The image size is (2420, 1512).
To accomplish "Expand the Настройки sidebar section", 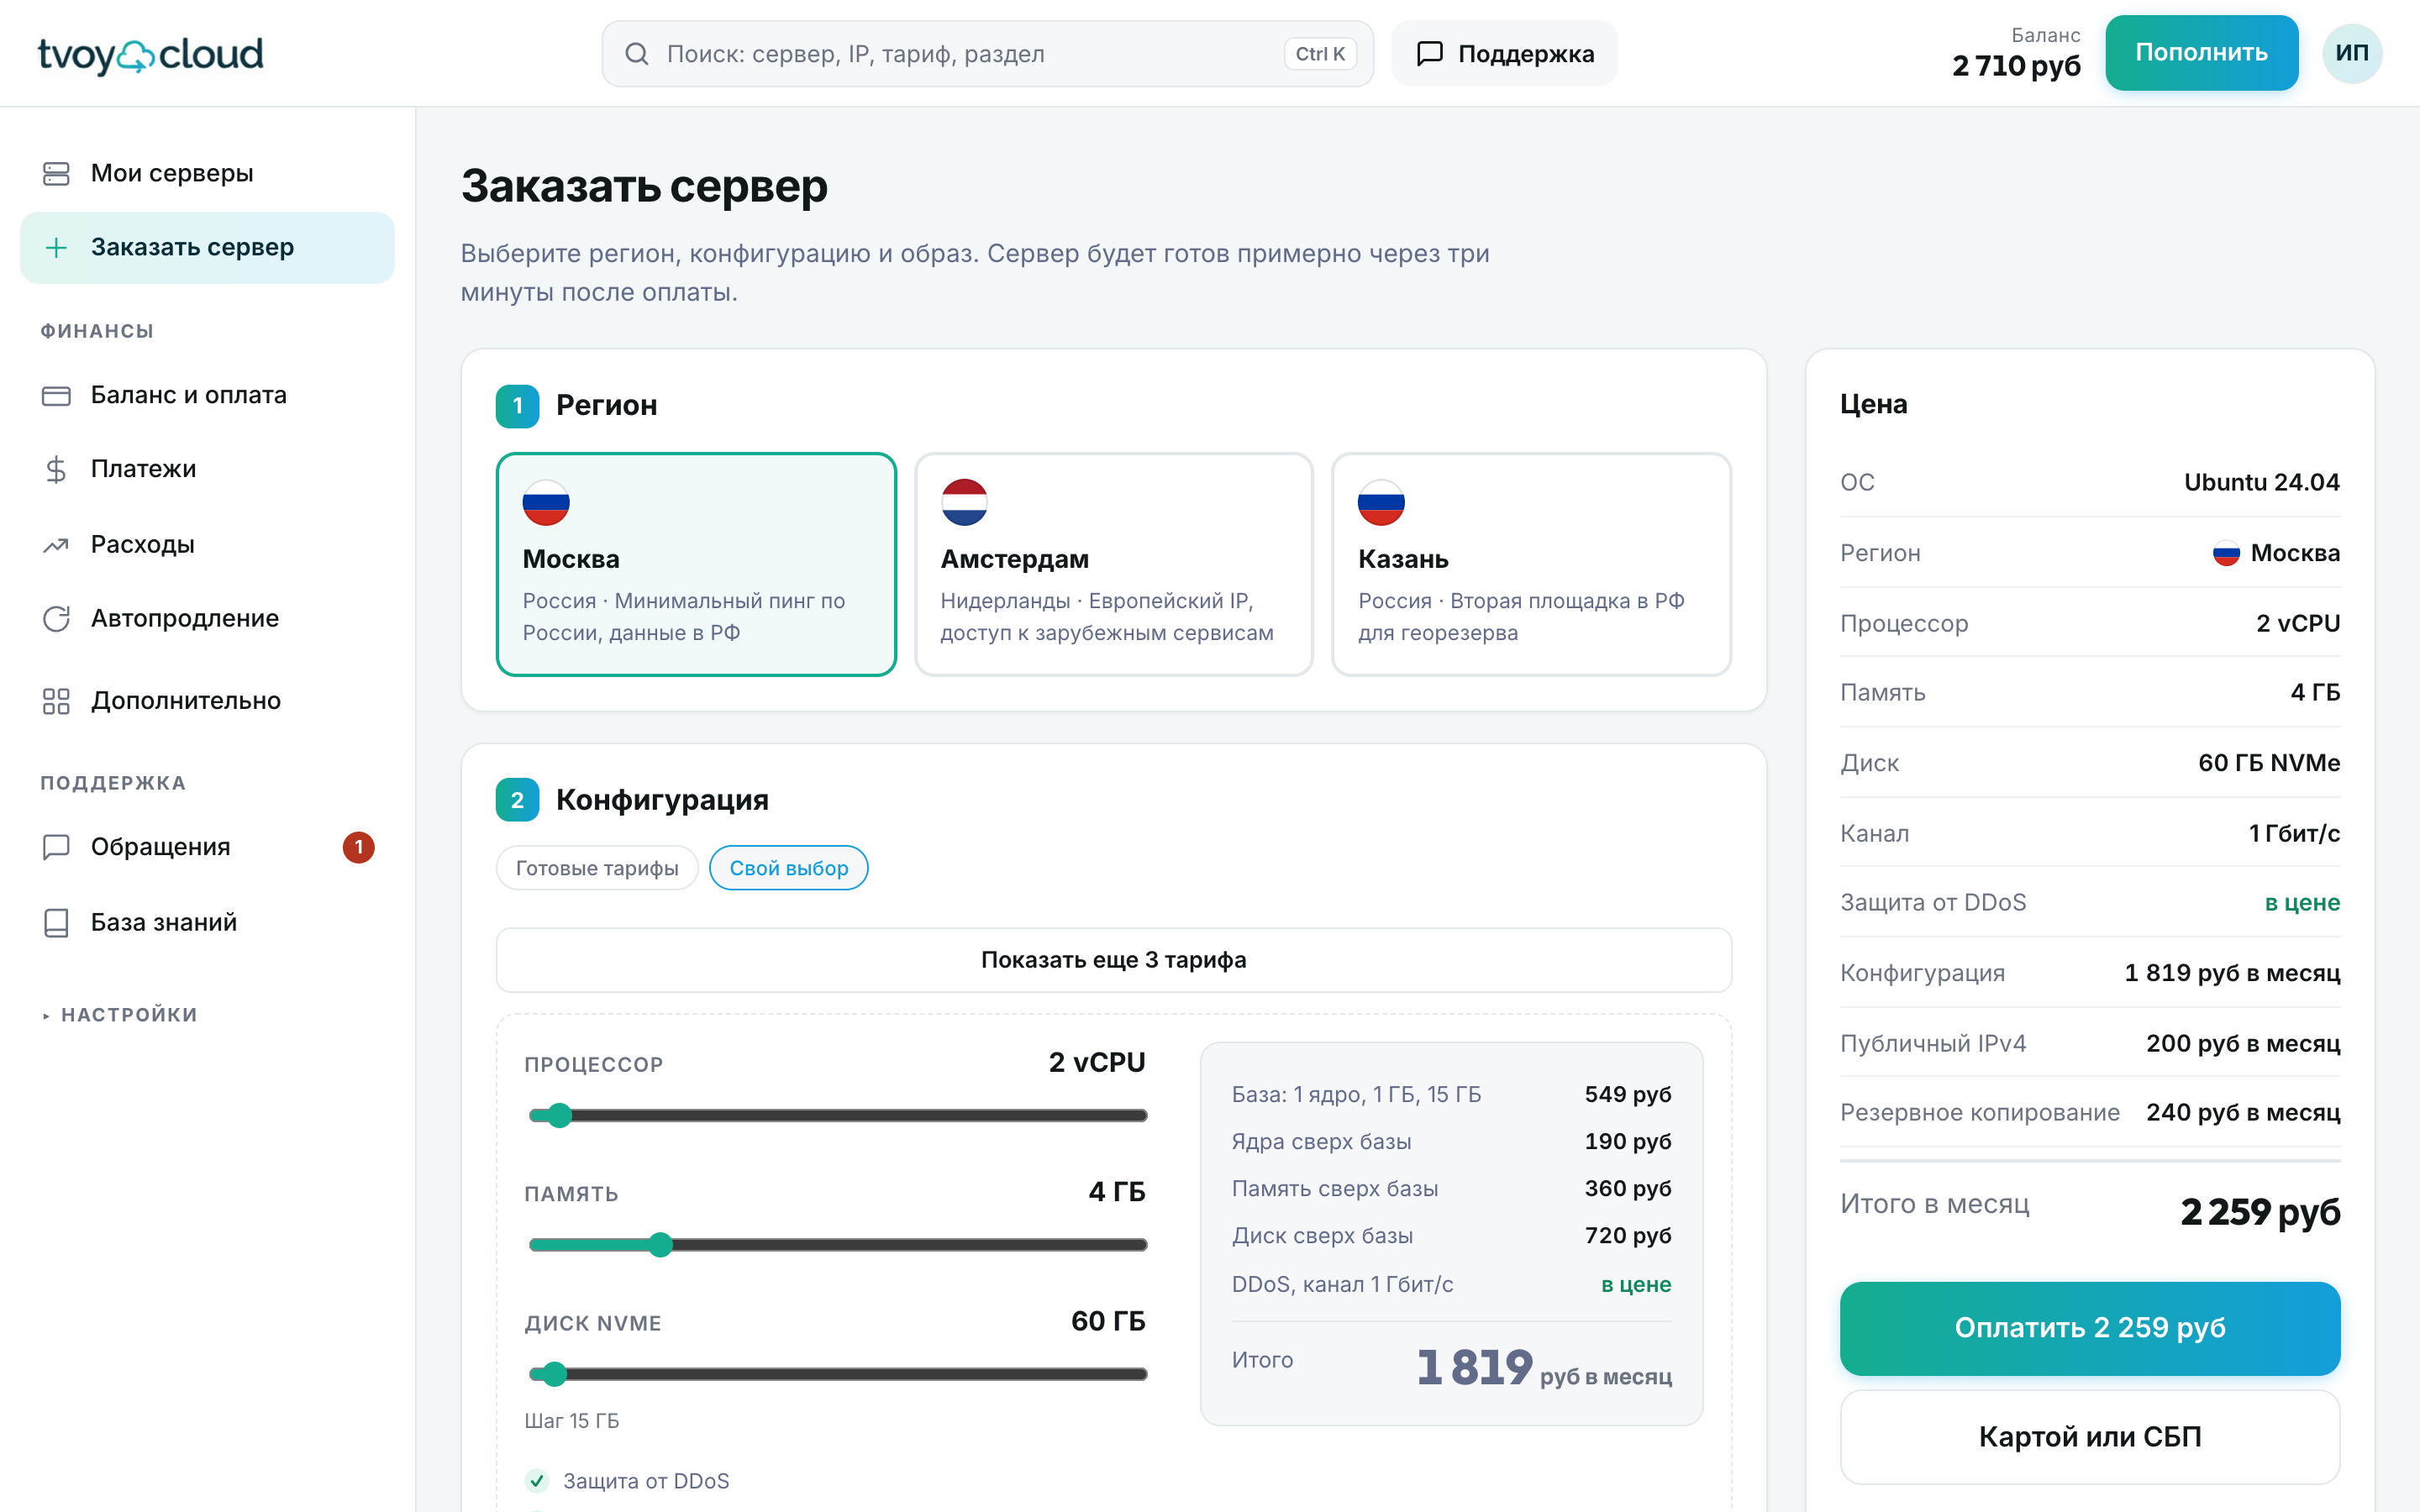I will (x=120, y=1015).
